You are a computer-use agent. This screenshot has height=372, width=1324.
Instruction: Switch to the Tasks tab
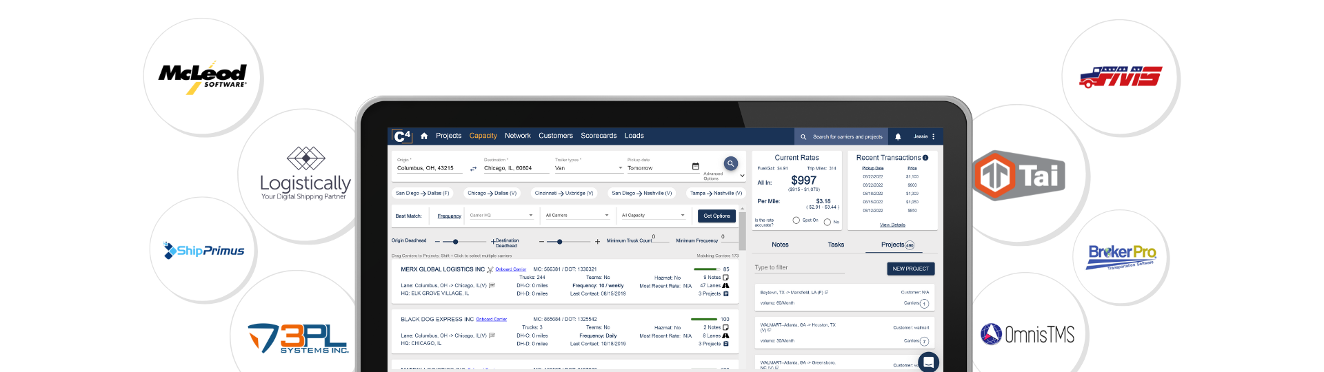coord(836,245)
